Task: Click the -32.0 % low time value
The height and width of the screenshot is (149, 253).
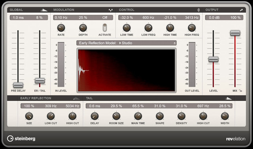Action: pyautogui.click(x=126, y=17)
